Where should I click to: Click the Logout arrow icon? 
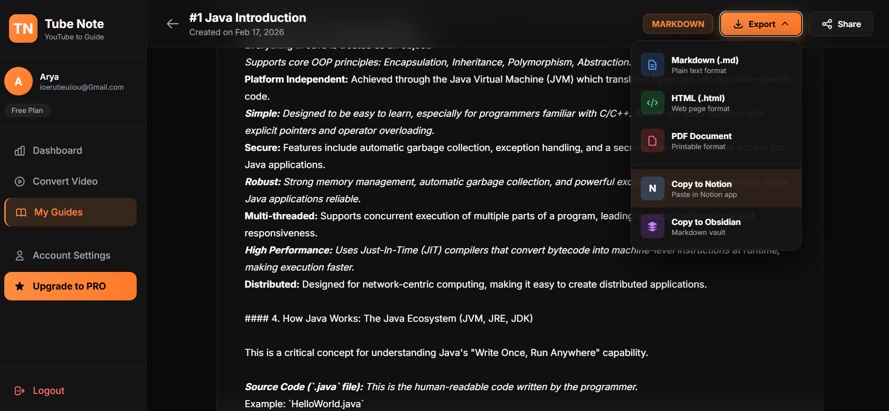click(x=20, y=391)
